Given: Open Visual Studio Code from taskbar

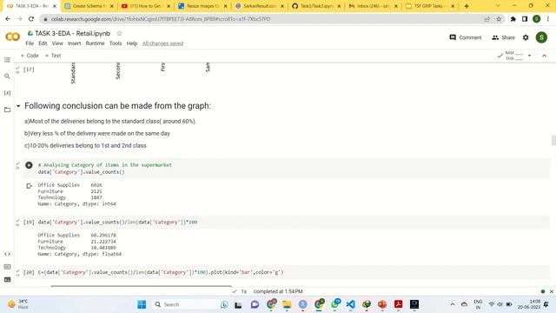Looking at the screenshot, I should pyautogui.click(x=350, y=304).
